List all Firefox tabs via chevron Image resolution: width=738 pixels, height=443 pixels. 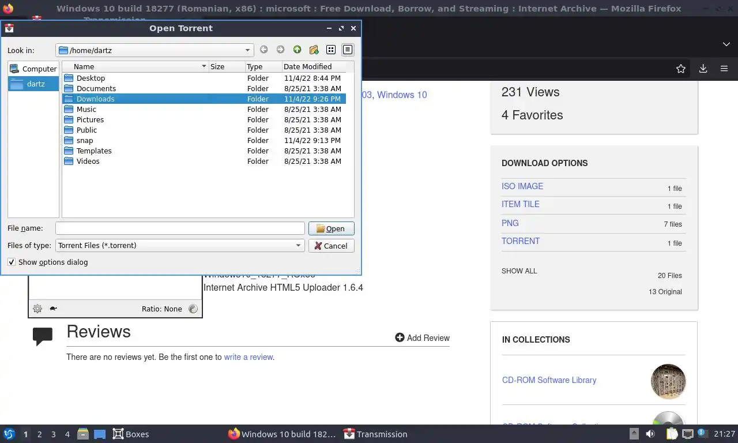726,44
